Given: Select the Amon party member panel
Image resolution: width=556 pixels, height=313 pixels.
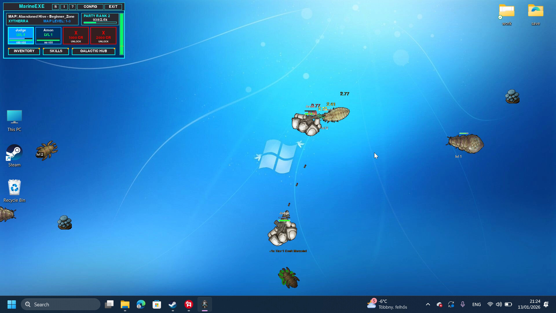Looking at the screenshot, I should tap(48, 35).
